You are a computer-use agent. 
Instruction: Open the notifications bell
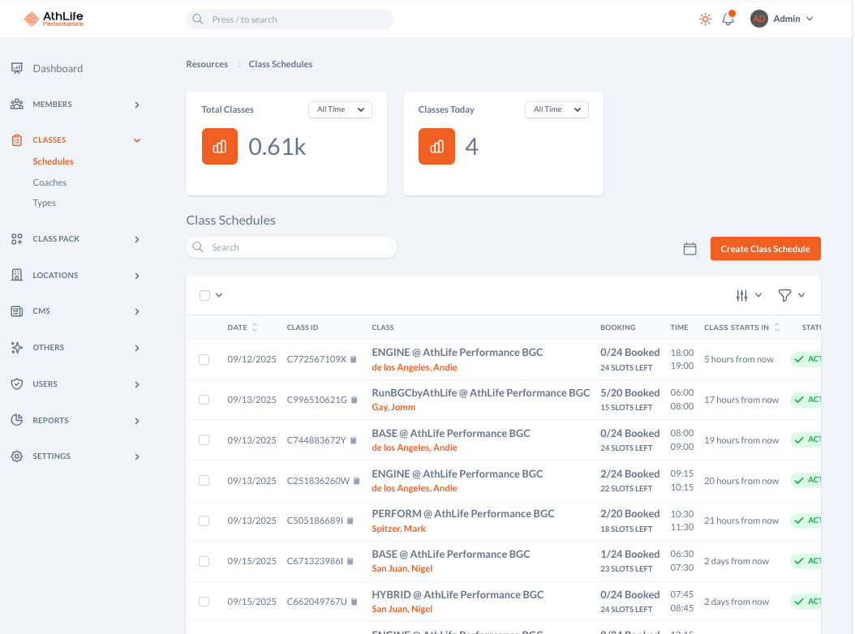[x=728, y=18]
